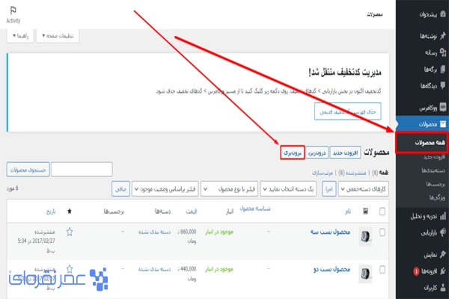
Task: Click the برون‌بری export button
Action: point(292,152)
